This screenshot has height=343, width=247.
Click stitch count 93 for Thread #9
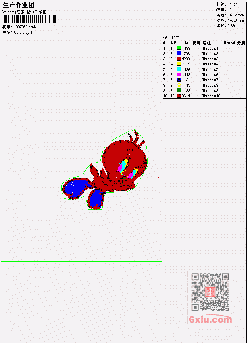point(188,91)
